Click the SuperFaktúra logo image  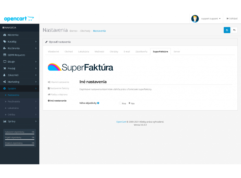coord(80,67)
